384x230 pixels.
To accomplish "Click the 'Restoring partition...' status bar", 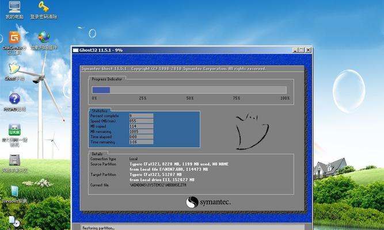I will pos(193,228).
